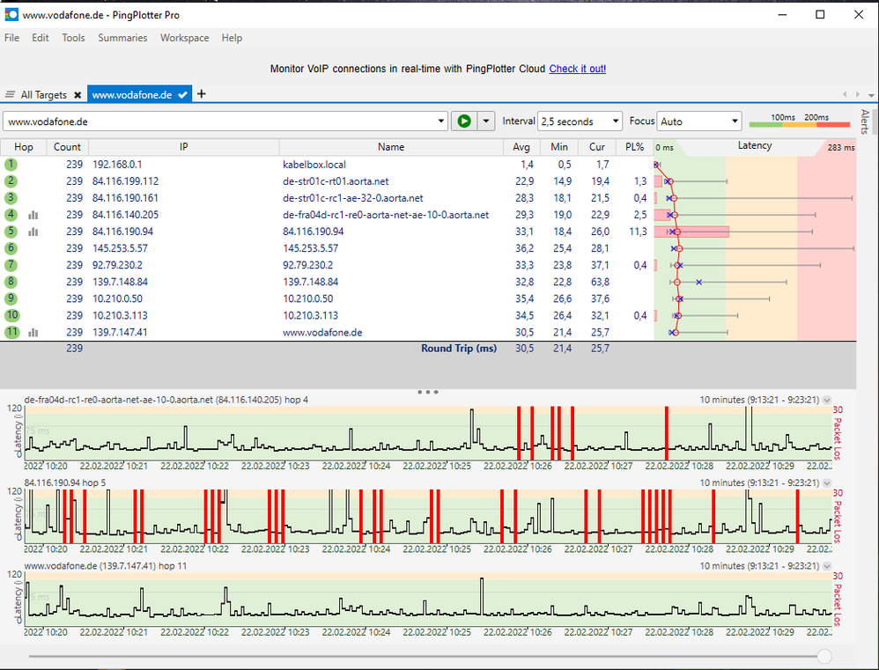Click the Avg column header
879x670 pixels.
521,147
